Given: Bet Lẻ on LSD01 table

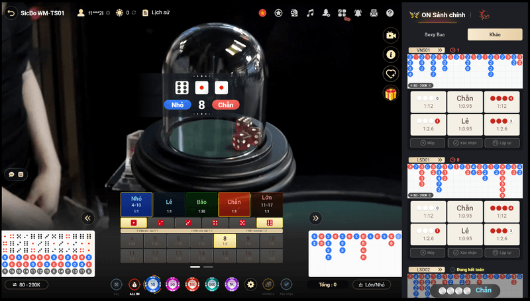Looking at the screenshot, I should point(465,234).
